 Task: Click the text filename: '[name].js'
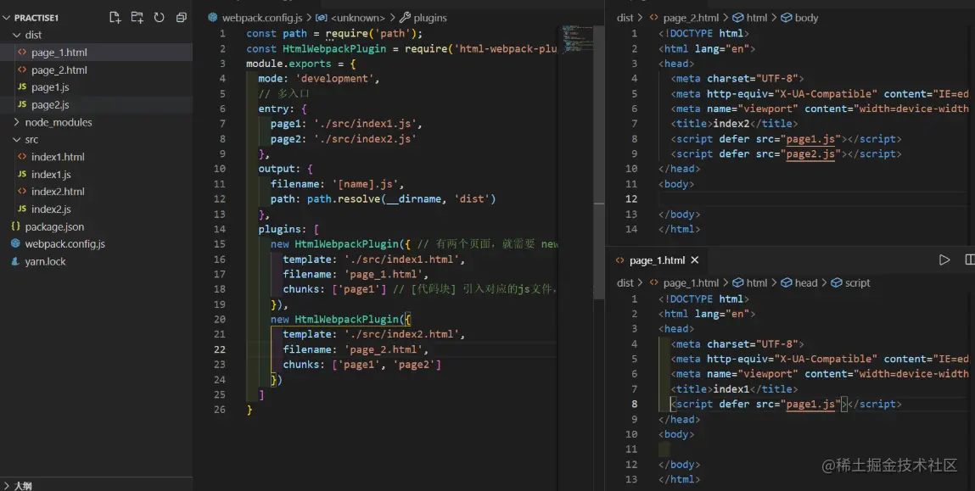pos(337,184)
